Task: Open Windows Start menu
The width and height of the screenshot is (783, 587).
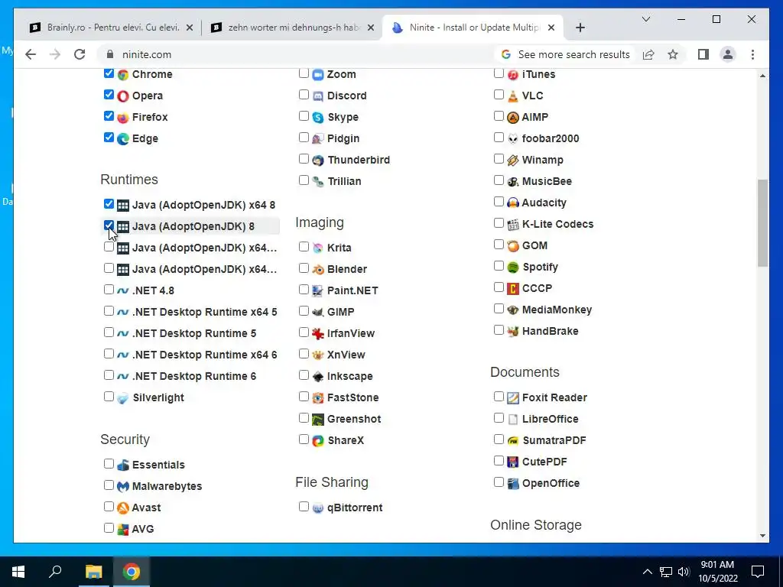Action: pyautogui.click(x=18, y=572)
